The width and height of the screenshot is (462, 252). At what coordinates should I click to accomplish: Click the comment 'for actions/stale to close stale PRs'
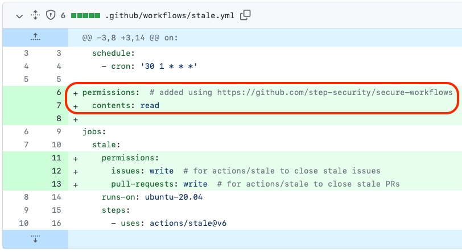coord(308,184)
